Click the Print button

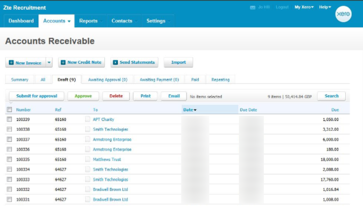point(145,96)
